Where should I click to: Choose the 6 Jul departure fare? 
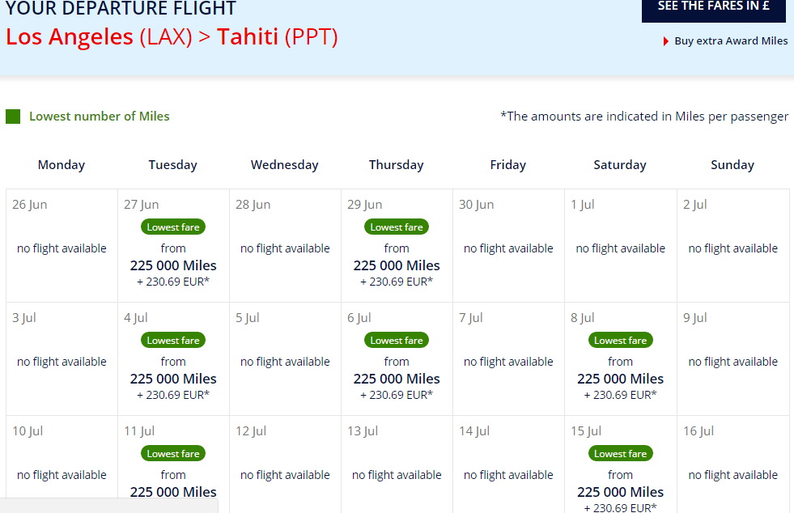click(397, 359)
